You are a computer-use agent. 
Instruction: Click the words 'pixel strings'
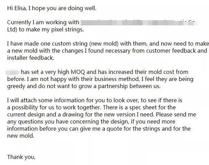[68, 29]
